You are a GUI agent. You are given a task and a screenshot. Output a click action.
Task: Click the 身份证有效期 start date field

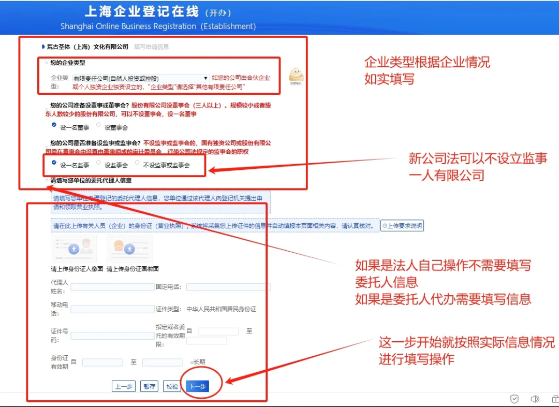[x=102, y=362]
